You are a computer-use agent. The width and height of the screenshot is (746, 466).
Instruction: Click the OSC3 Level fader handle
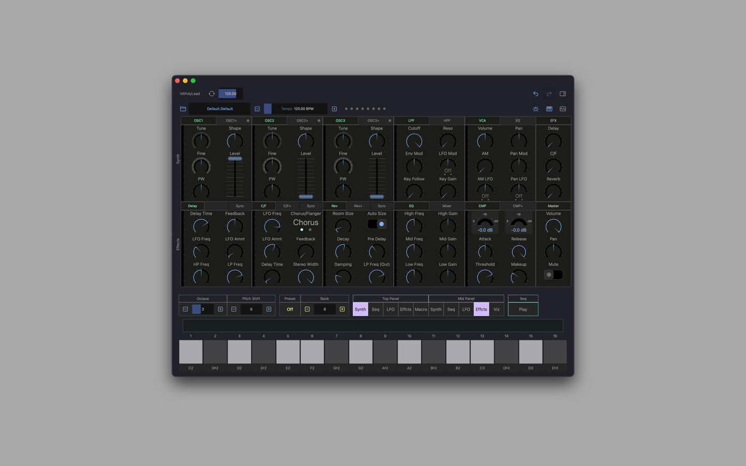point(377,196)
